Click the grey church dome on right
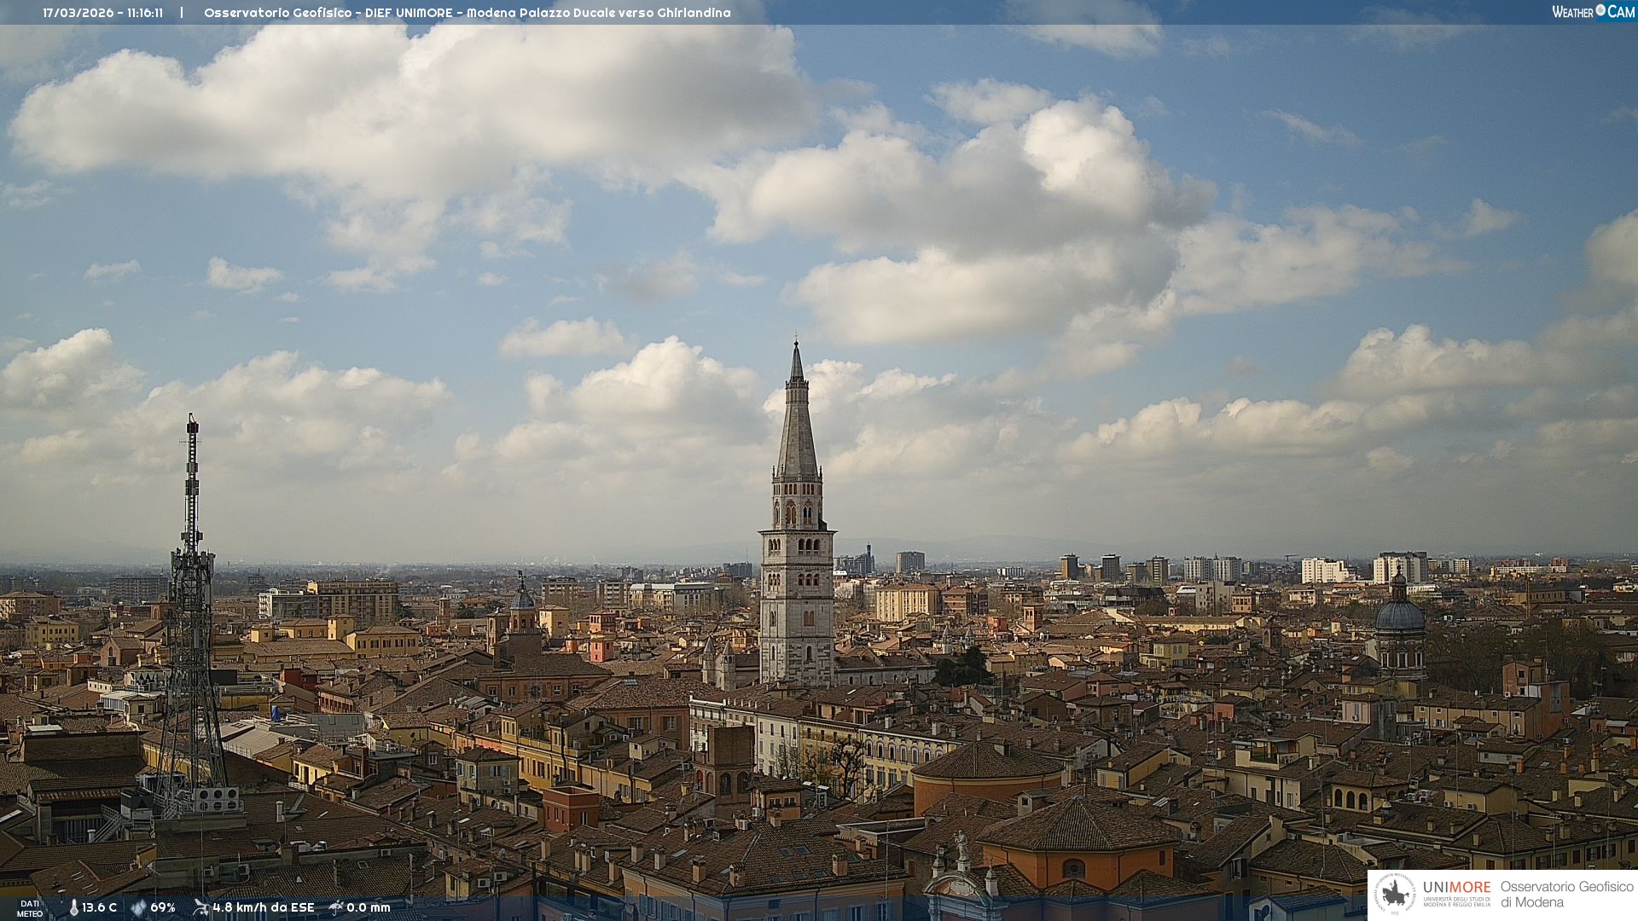Image resolution: width=1638 pixels, height=921 pixels. tap(1400, 615)
